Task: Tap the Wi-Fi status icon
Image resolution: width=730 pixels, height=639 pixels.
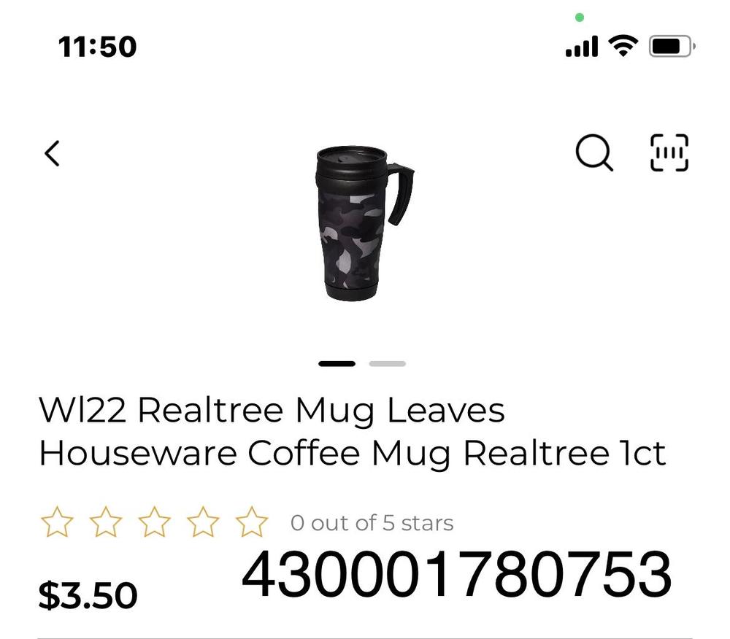Action: click(623, 45)
